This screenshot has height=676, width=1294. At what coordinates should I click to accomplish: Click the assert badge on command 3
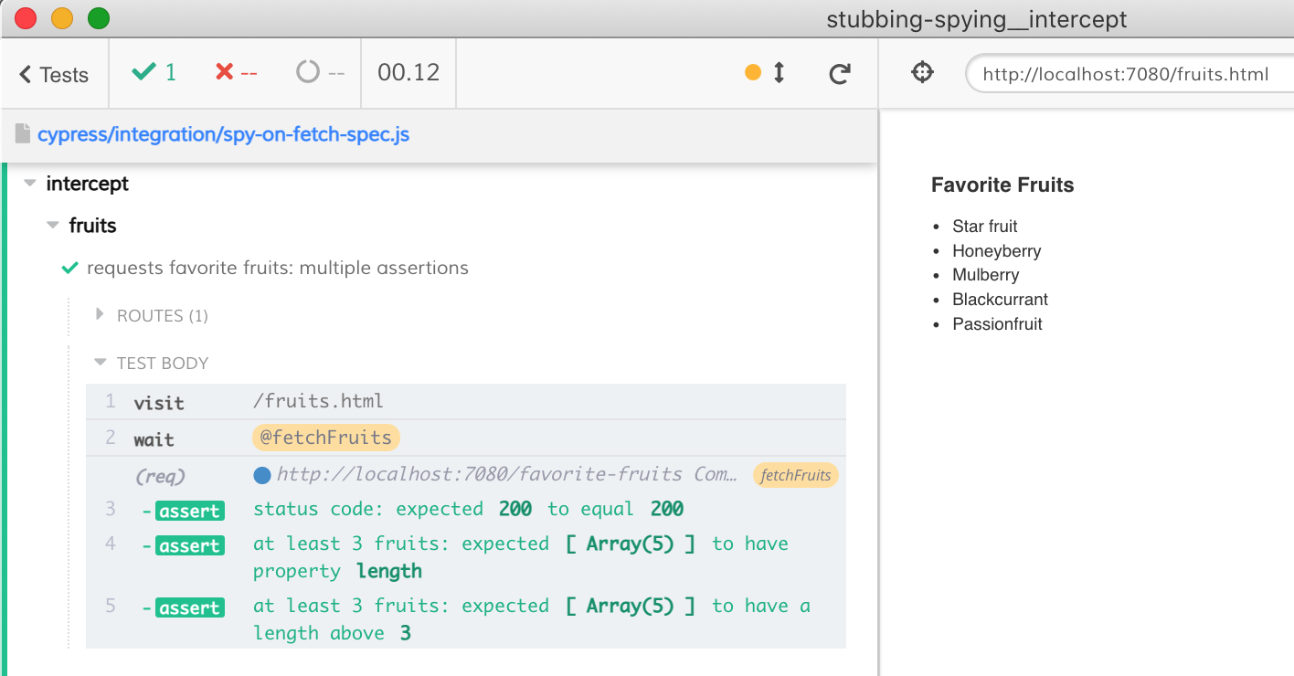[x=189, y=511]
